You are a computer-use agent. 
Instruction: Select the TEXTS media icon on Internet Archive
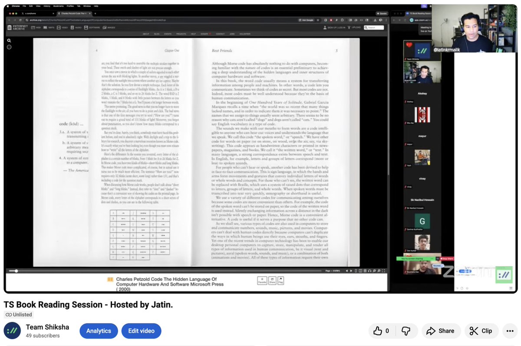49,27
